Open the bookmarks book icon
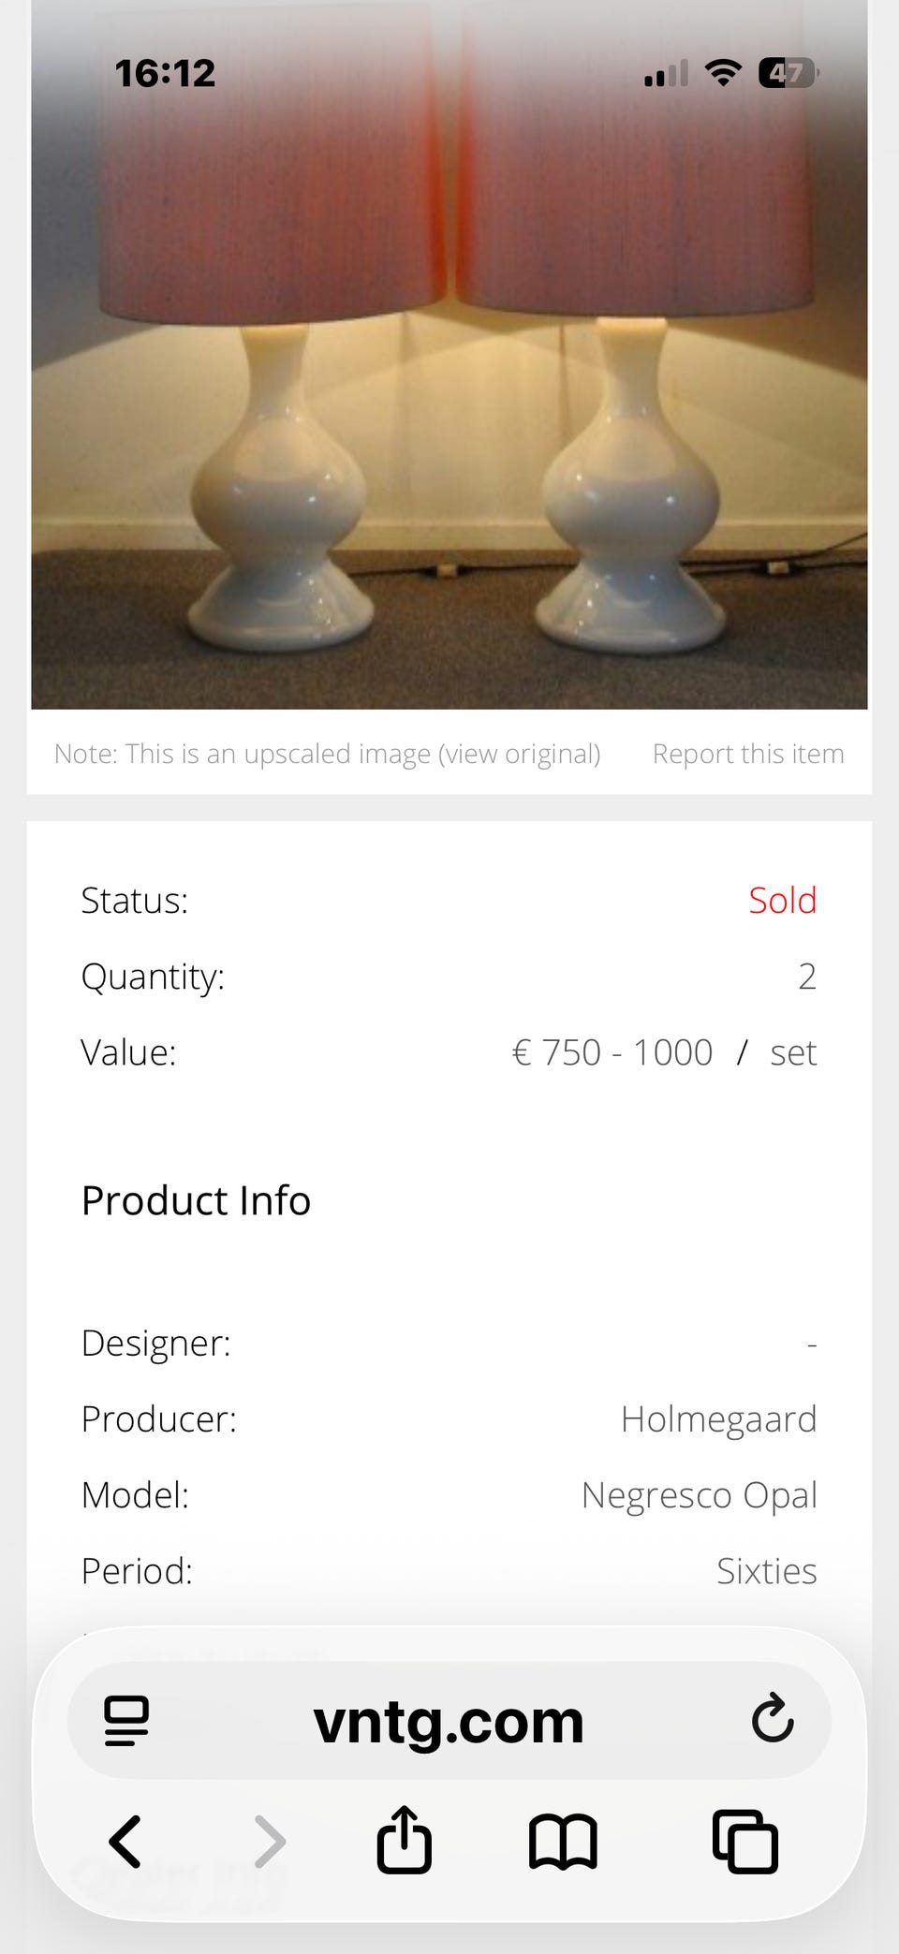 [563, 1842]
